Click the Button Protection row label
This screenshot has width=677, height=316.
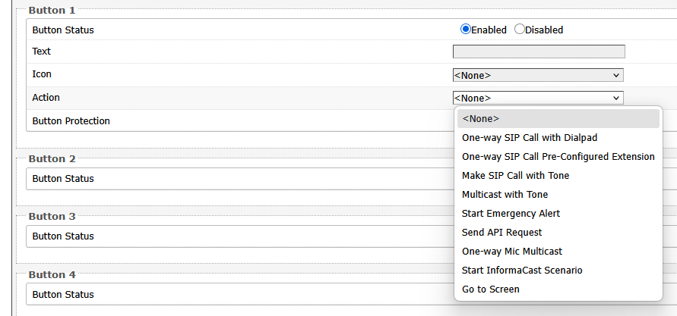71,120
